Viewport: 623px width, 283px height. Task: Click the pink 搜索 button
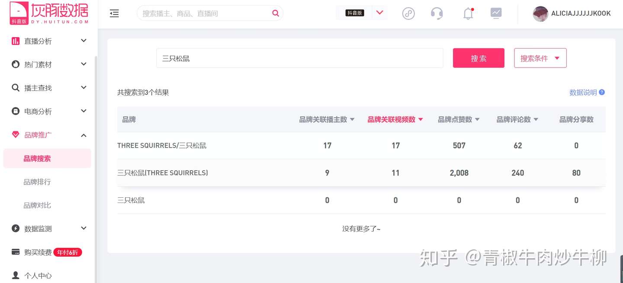(478, 58)
